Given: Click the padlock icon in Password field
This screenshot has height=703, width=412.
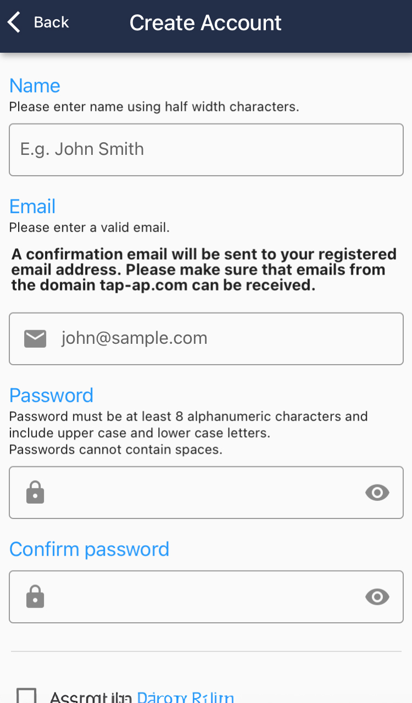Looking at the screenshot, I should 35,493.
